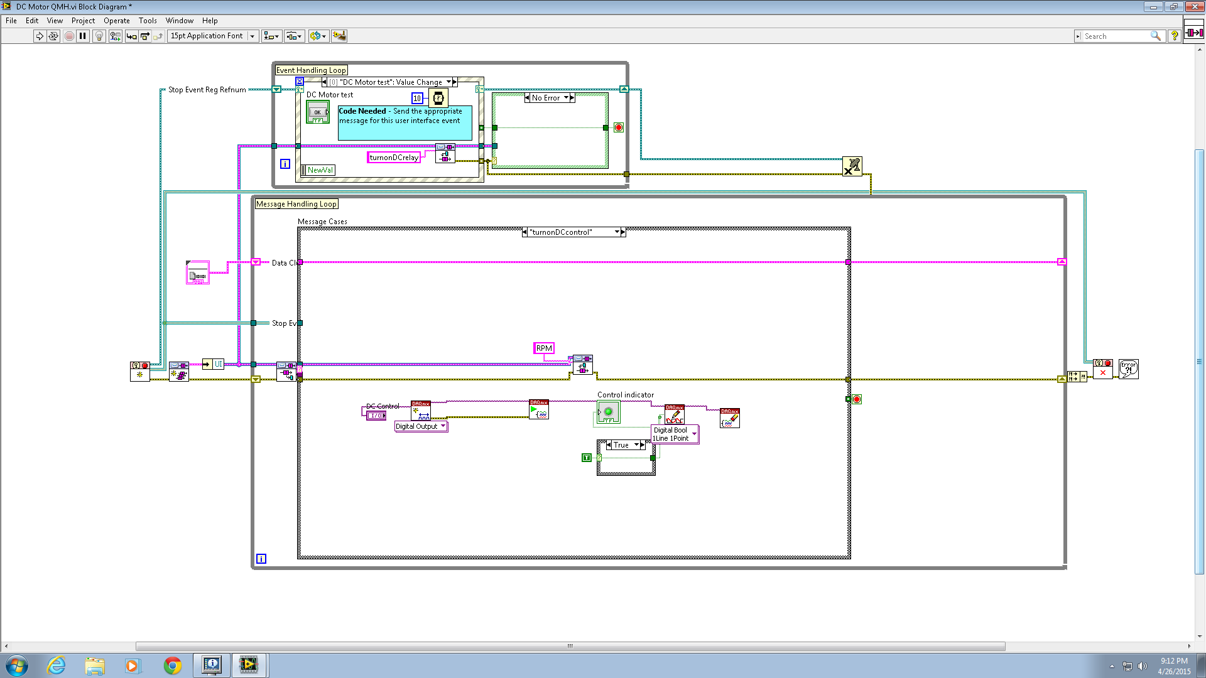The image size is (1206, 678).
Task: Click DAQmx Write VI
Action: tap(675, 414)
